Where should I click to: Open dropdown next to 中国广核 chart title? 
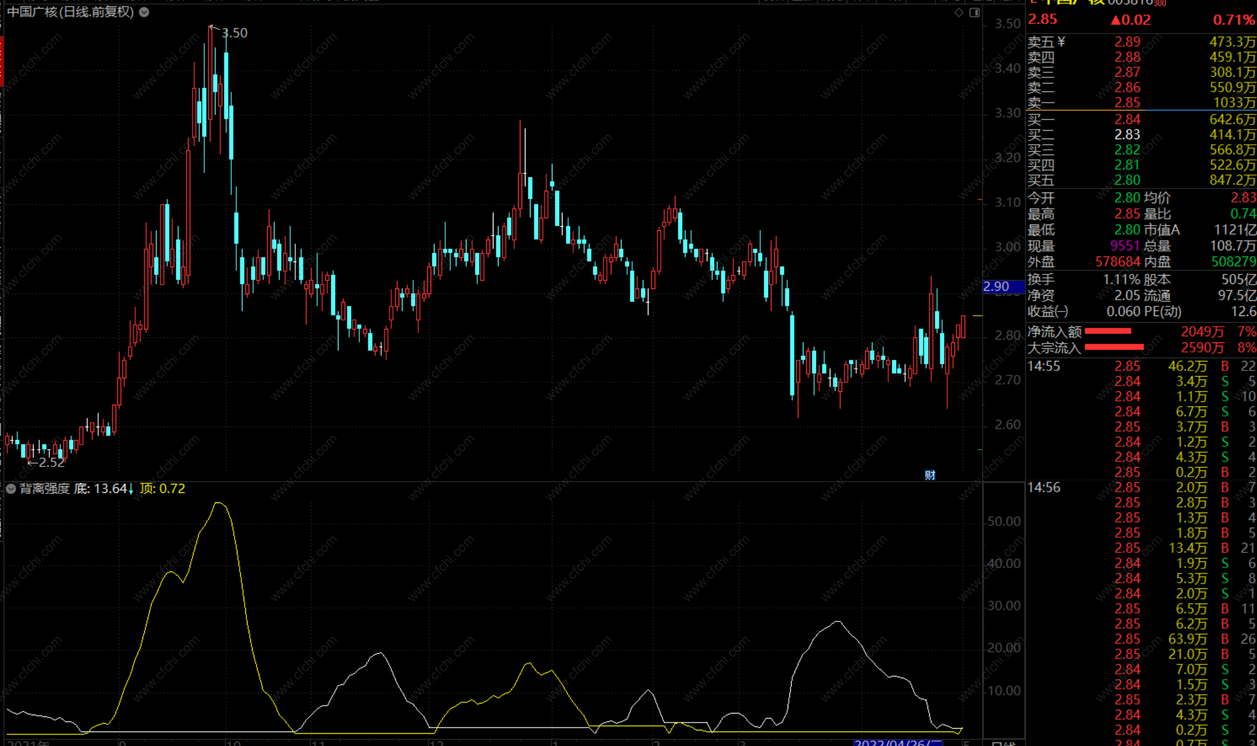pos(144,12)
